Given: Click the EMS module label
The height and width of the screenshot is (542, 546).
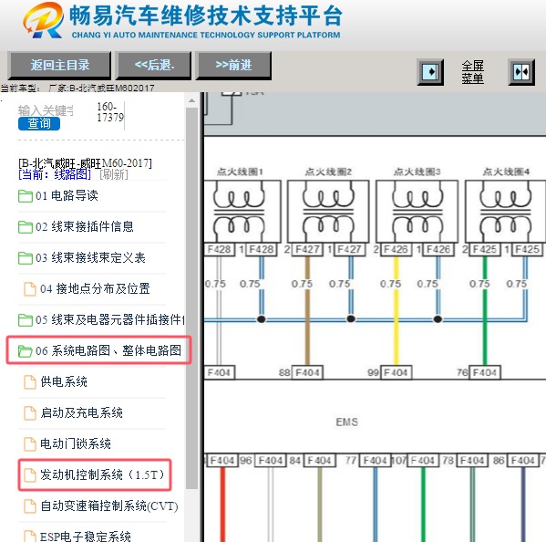Looking at the screenshot, I should 346,422.
